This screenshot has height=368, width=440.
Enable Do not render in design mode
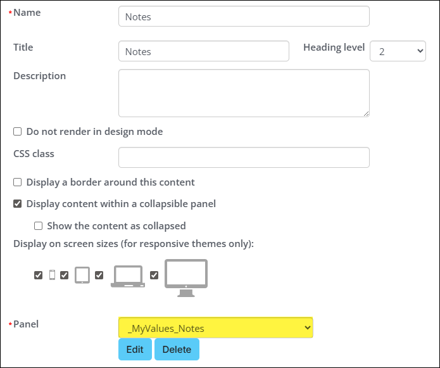click(x=18, y=132)
